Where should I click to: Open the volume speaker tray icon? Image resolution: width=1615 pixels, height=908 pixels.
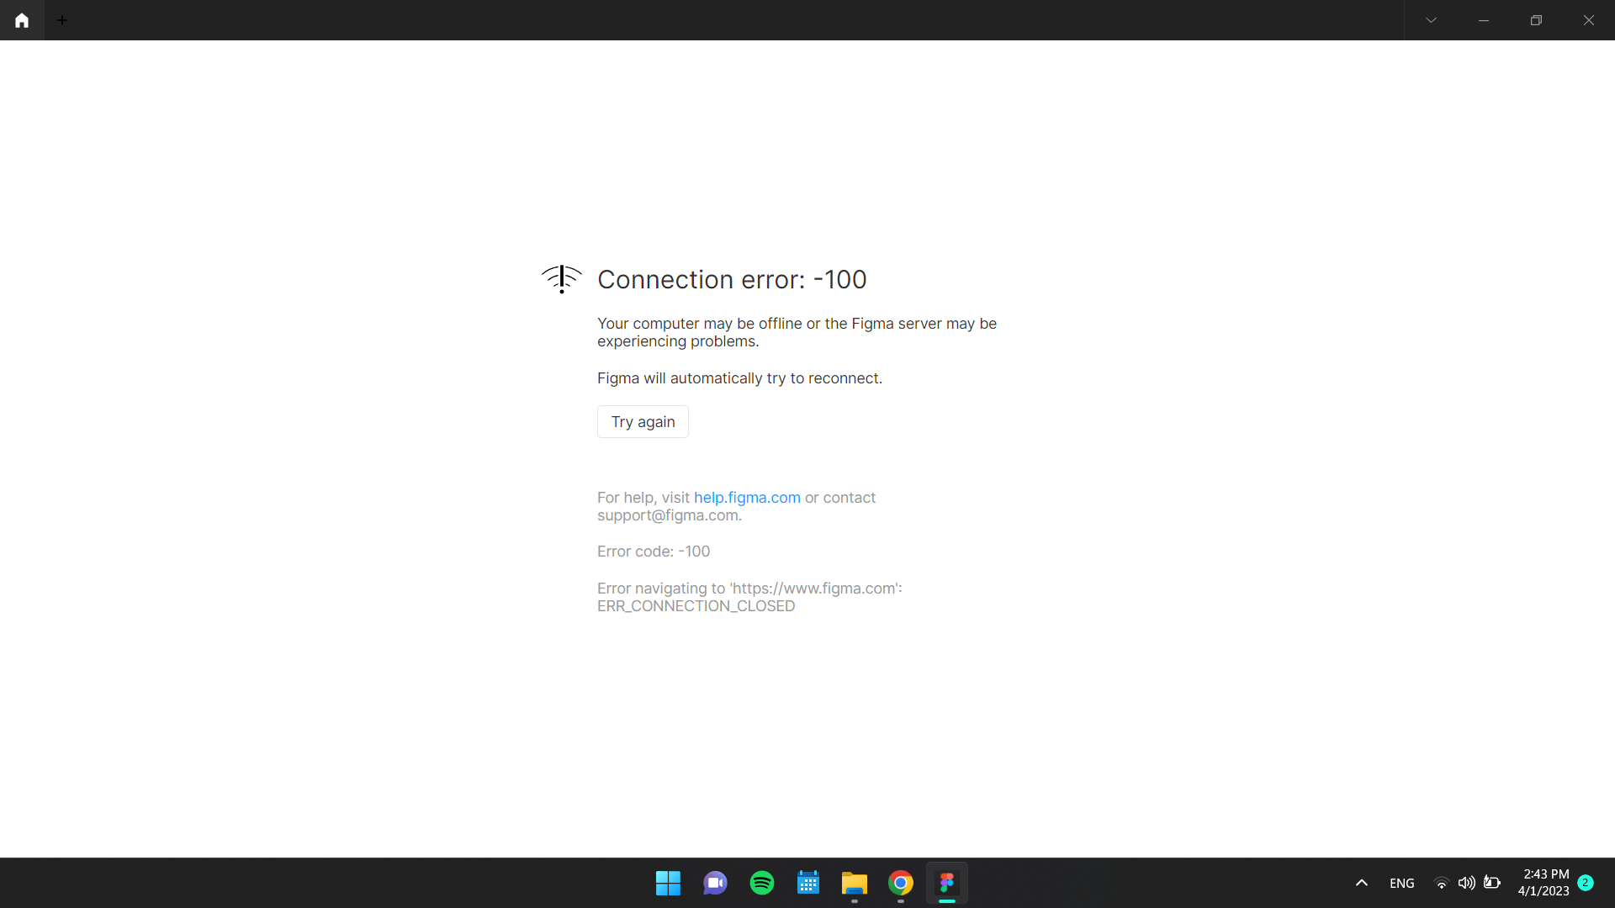coord(1466,883)
